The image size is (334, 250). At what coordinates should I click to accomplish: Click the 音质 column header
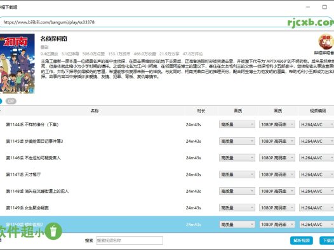point(238,111)
